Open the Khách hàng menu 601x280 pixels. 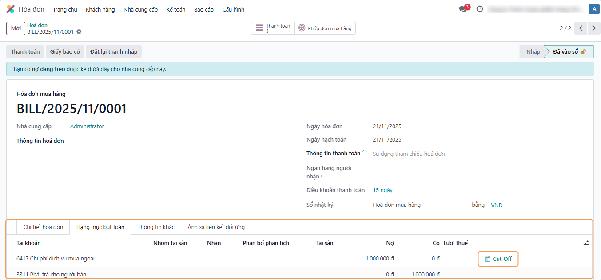coord(100,9)
